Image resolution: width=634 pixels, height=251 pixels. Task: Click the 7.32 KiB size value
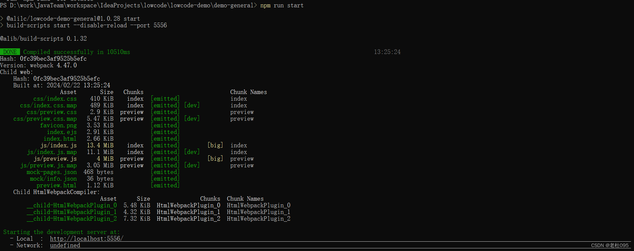137,219
